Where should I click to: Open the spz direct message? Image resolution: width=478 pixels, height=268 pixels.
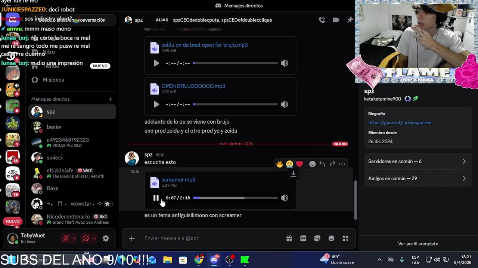(x=72, y=112)
